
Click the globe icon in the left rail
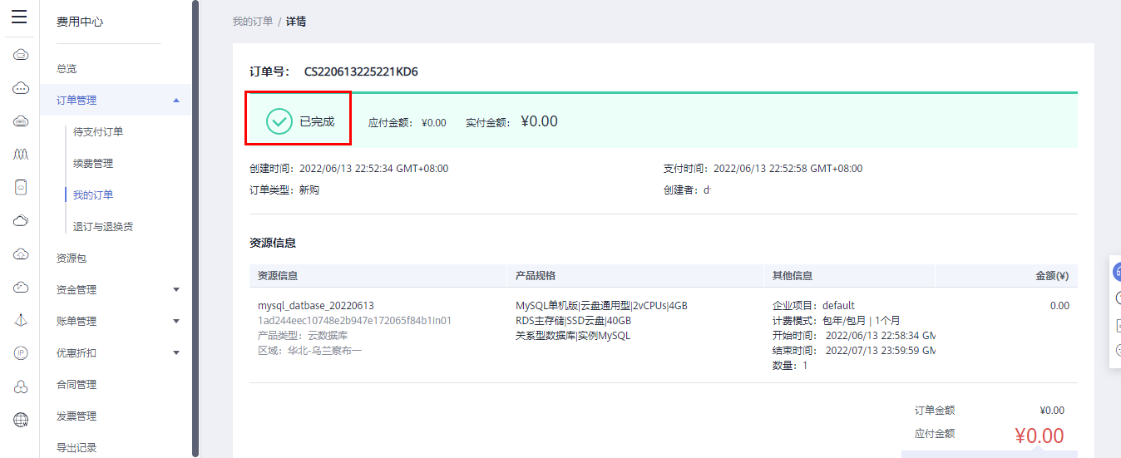pos(21,420)
